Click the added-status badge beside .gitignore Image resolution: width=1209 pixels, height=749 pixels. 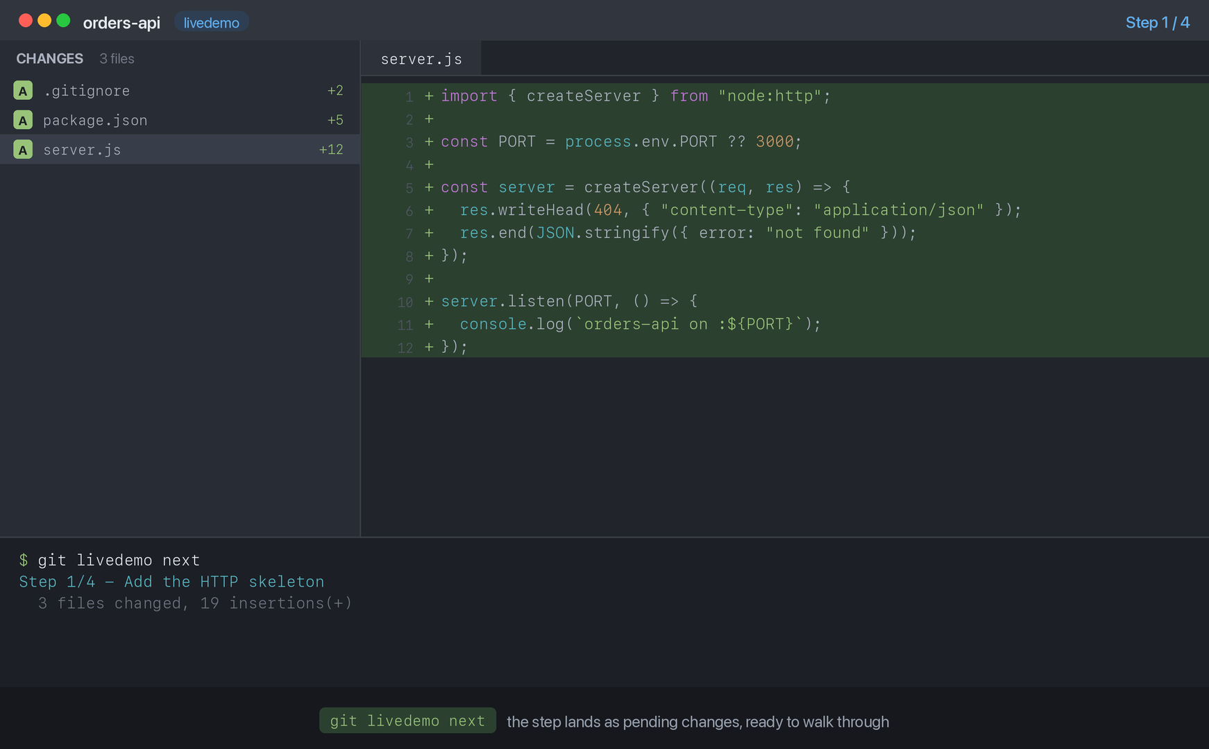point(23,90)
